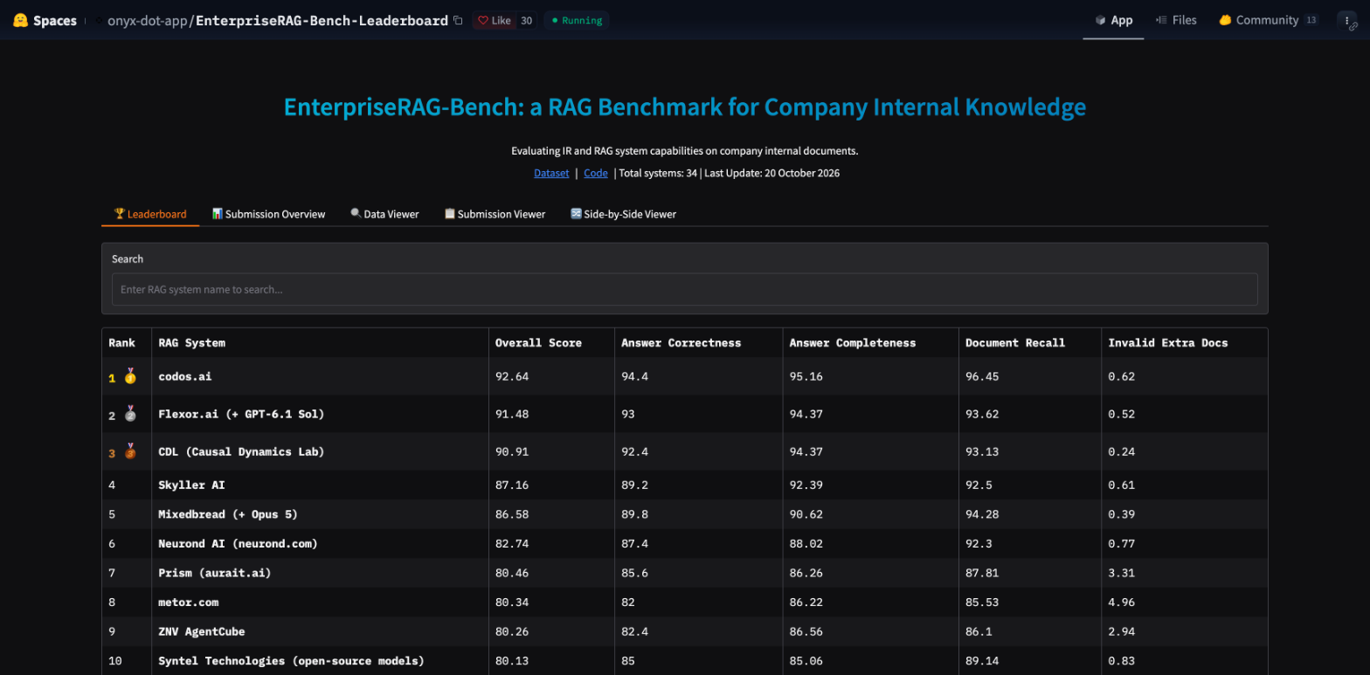1370x675 pixels.
Task: Open the onyx-dot-app owner link
Action: point(148,20)
